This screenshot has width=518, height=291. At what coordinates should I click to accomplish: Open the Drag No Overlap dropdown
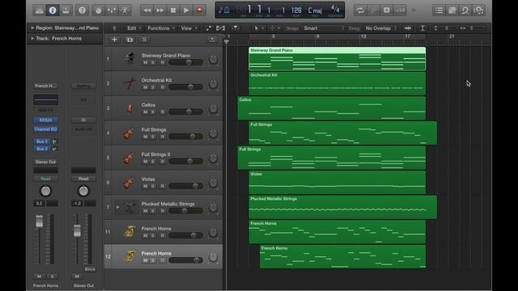coord(380,28)
